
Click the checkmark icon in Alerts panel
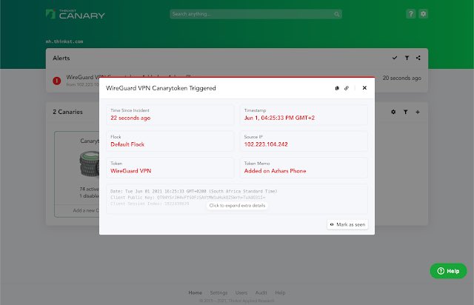(395, 58)
